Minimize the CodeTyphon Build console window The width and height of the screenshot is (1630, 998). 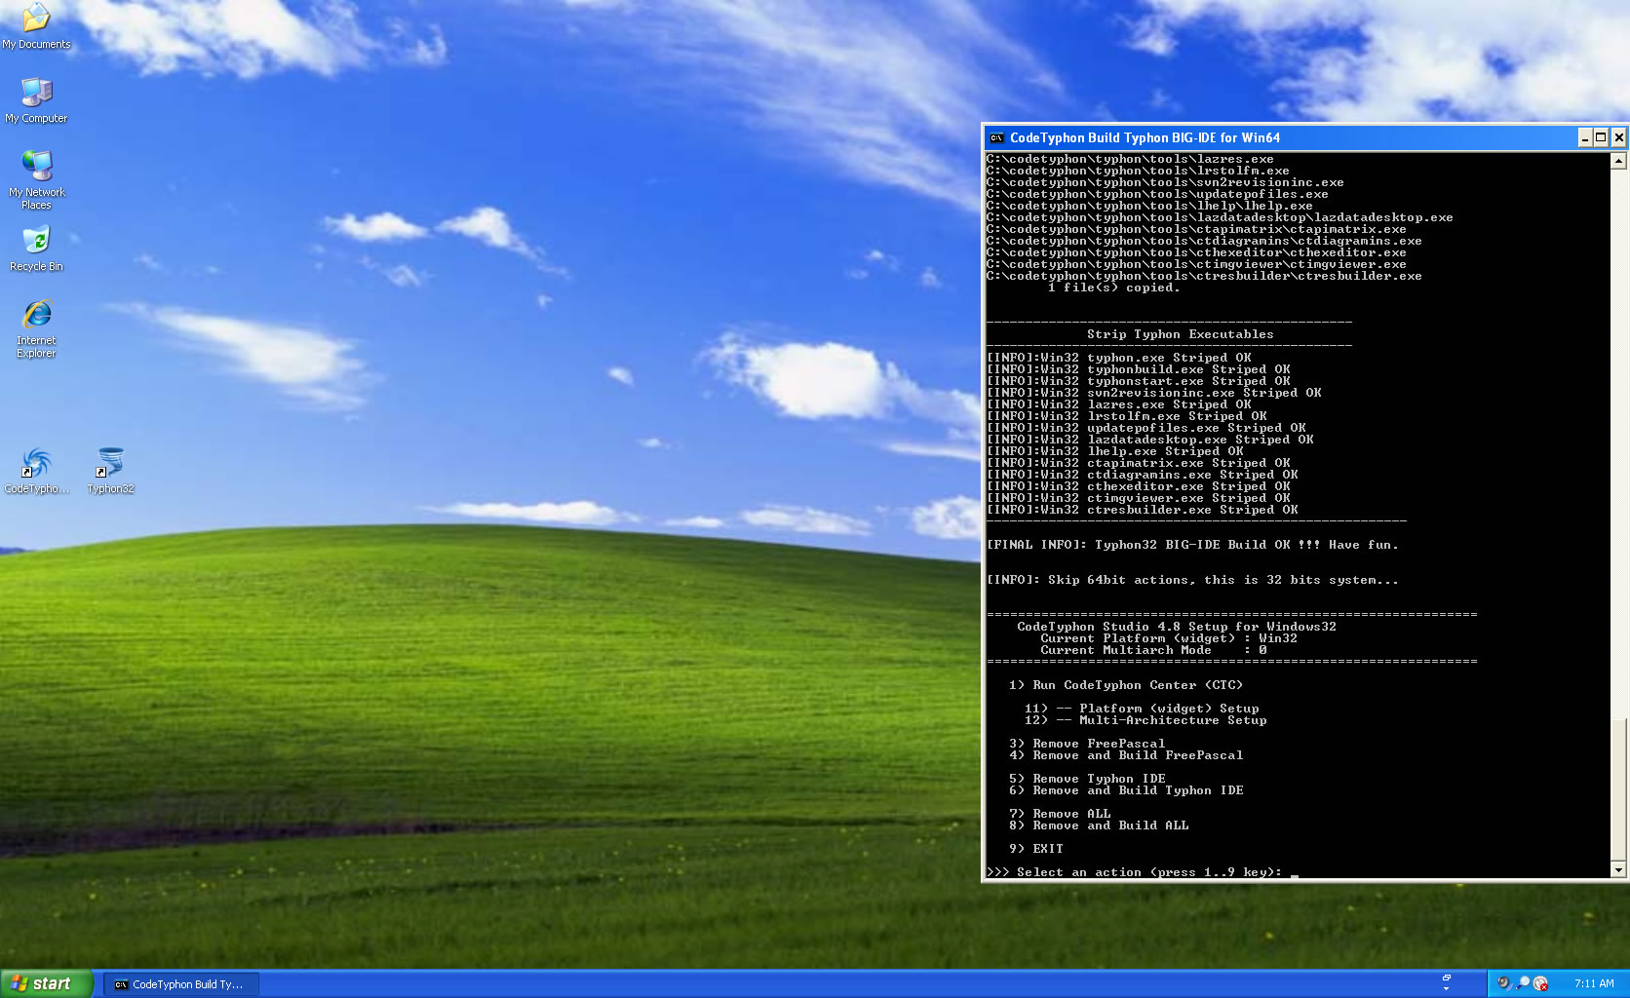click(x=1585, y=137)
